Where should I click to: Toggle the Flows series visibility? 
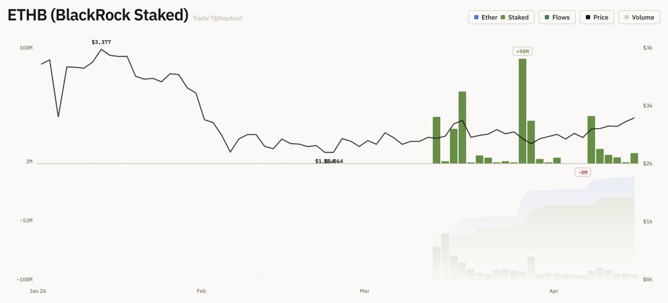coord(557,17)
